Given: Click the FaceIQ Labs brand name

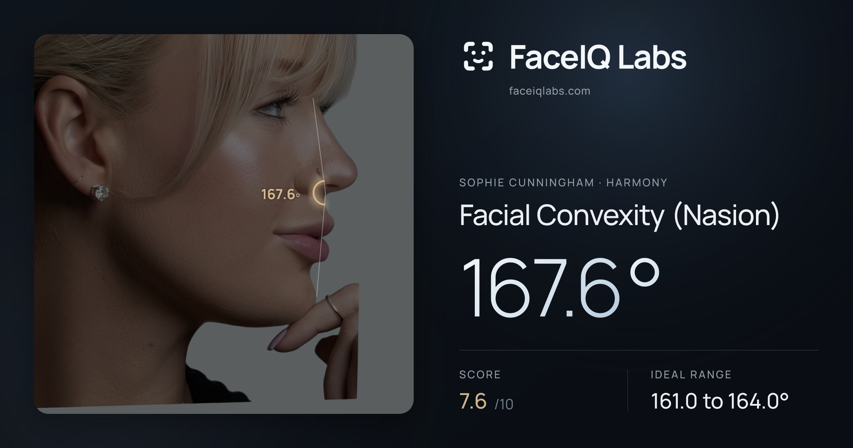Looking at the screenshot, I should click(598, 57).
